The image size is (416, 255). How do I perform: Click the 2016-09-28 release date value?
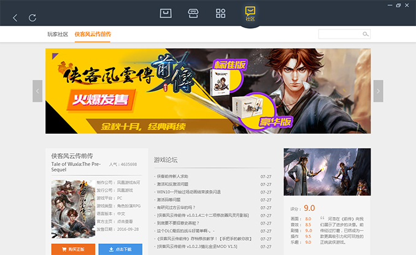click(x=128, y=229)
